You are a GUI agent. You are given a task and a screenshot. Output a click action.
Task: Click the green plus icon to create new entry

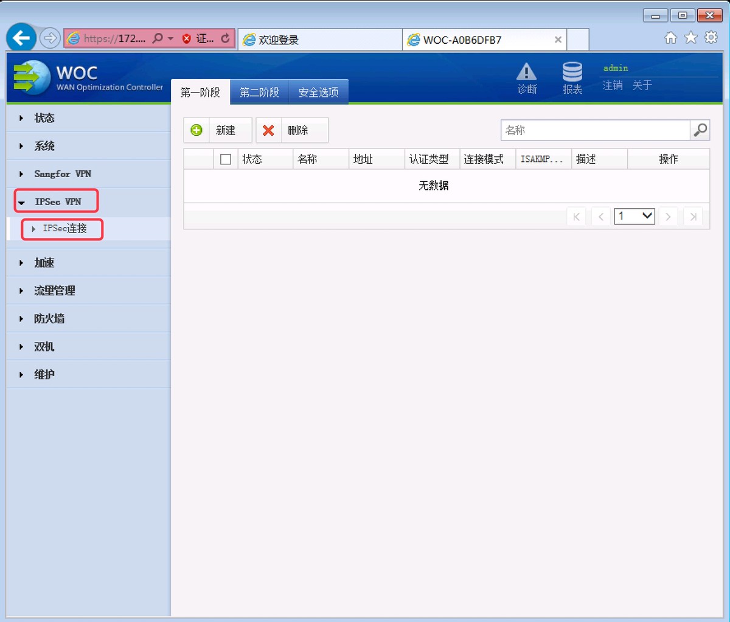click(196, 130)
